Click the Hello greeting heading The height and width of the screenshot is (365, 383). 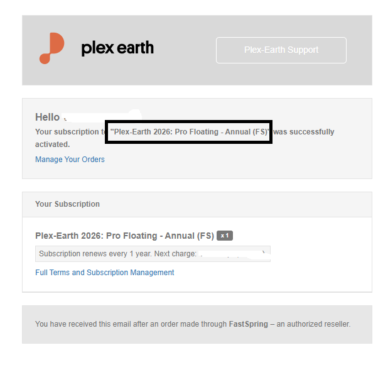coord(47,117)
